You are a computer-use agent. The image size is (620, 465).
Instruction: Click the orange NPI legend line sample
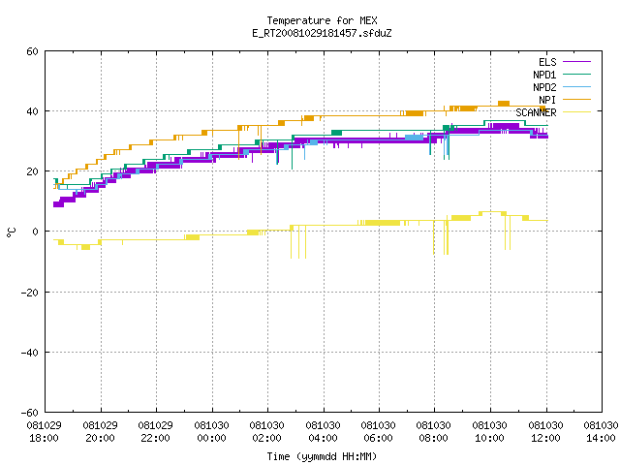[576, 99]
